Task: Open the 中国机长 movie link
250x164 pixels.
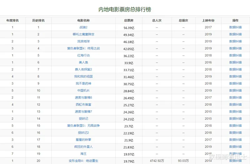Action: point(83,90)
